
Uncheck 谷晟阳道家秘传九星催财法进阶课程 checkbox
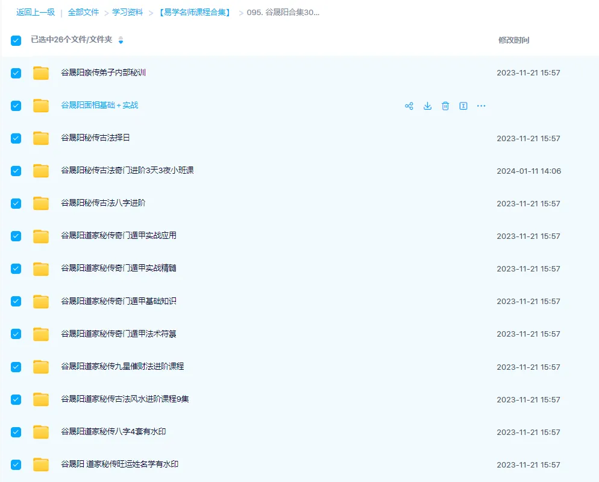pos(16,367)
